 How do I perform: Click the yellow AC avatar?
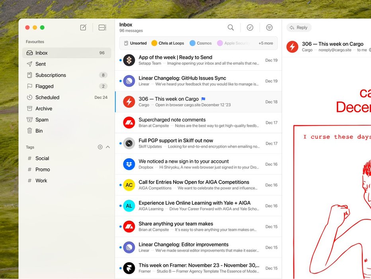(x=129, y=185)
